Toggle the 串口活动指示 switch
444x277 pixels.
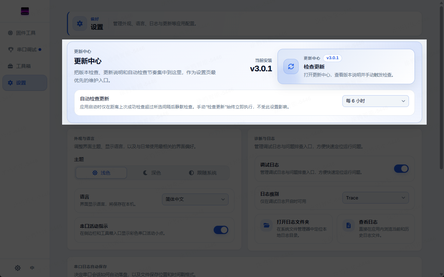click(221, 230)
